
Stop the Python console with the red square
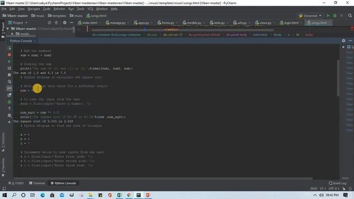[9, 55]
